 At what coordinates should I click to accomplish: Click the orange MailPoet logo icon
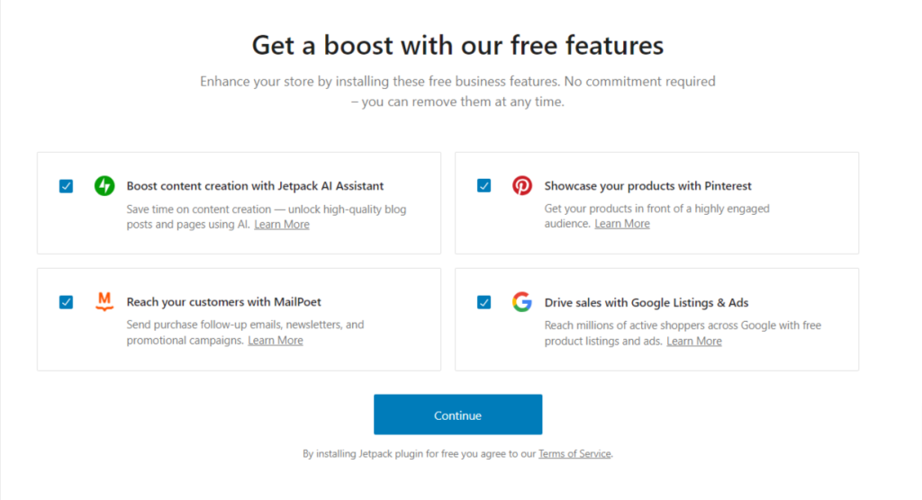point(104,302)
